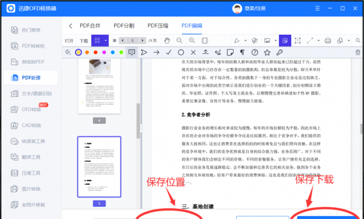Click the 登录/注册 link
The width and height of the screenshot is (364, 219).
(x=255, y=8)
